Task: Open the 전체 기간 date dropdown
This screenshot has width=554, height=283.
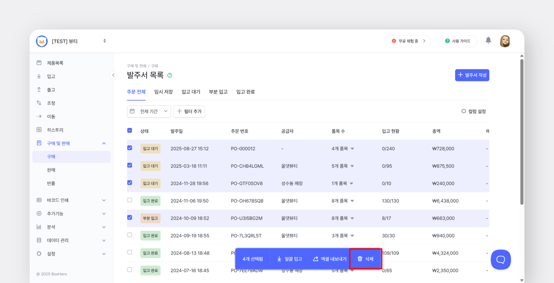Action: click(x=149, y=111)
